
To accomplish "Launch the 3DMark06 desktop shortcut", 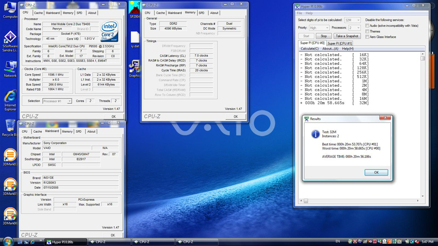I will click(x=10, y=217).
